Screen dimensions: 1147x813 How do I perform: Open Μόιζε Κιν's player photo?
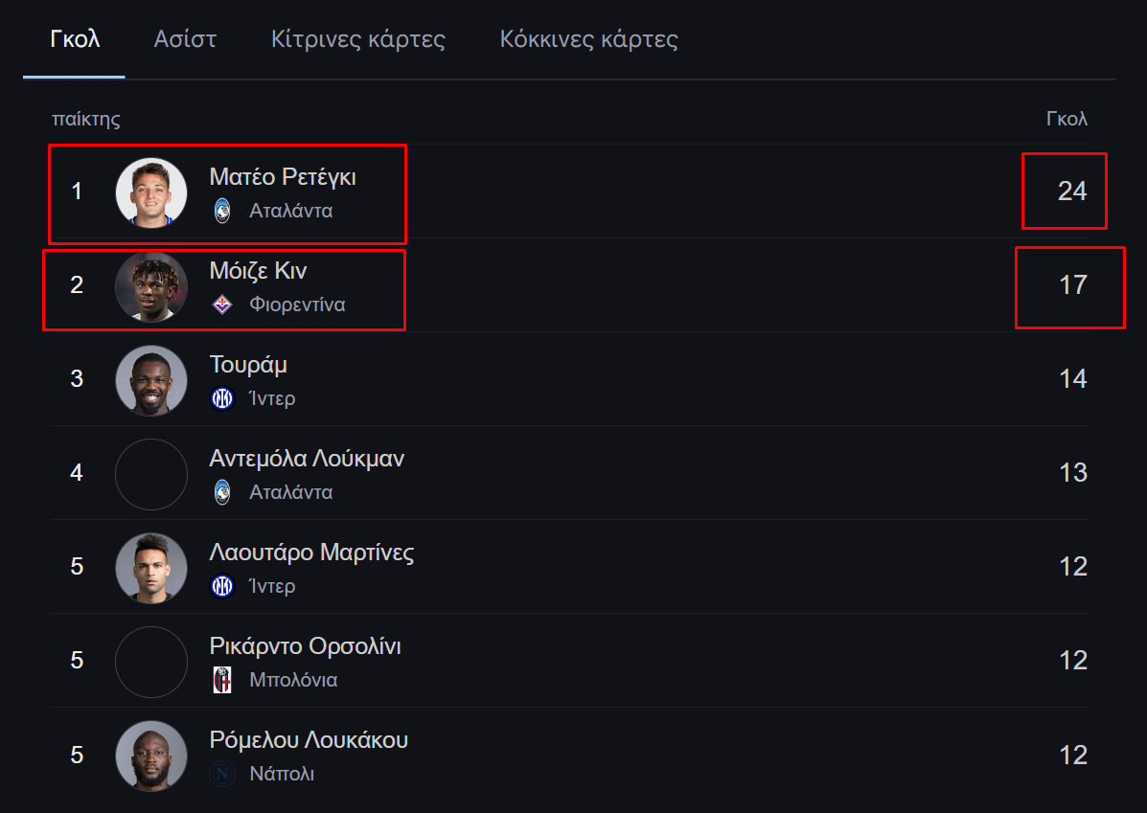pos(151,286)
